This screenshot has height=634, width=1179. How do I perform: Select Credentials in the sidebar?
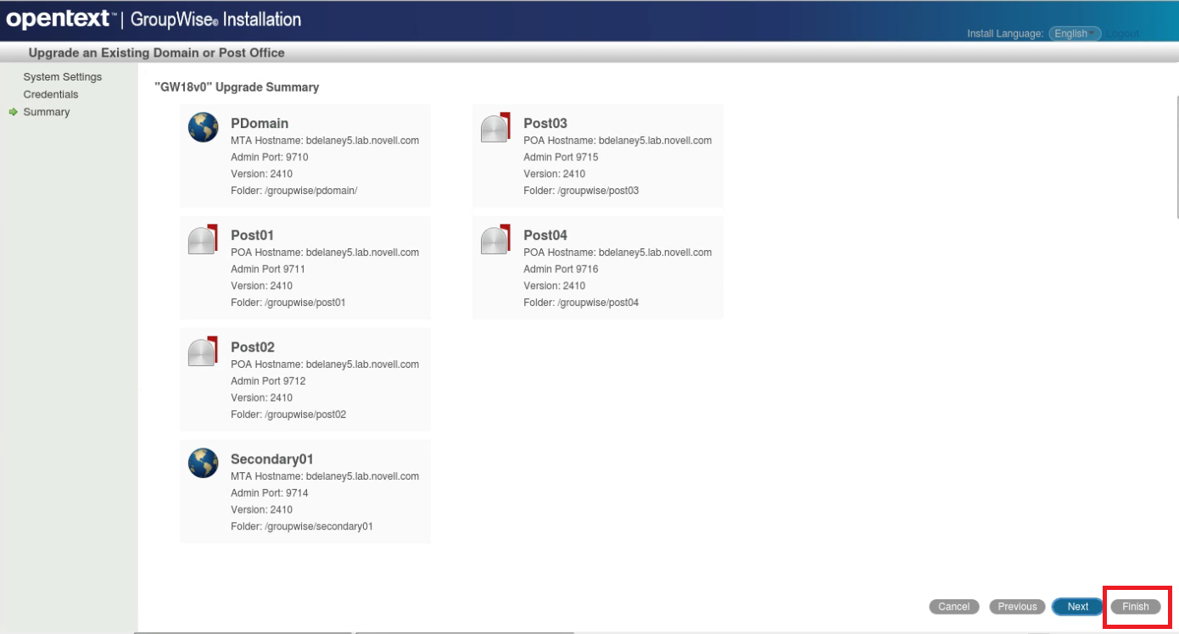tap(51, 93)
